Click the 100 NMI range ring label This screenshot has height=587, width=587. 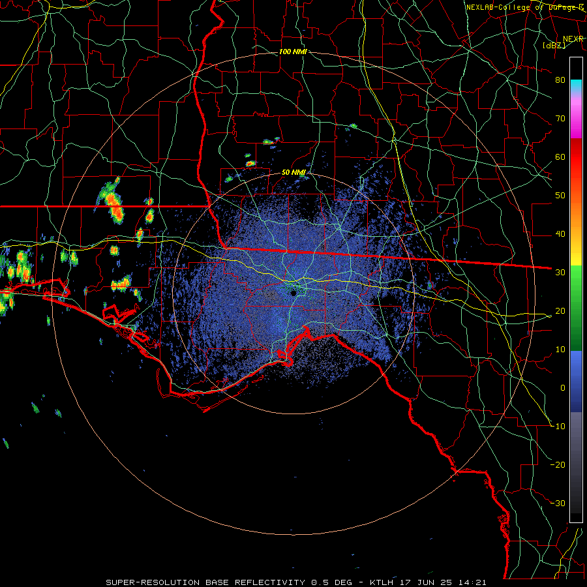tap(293, 52)
